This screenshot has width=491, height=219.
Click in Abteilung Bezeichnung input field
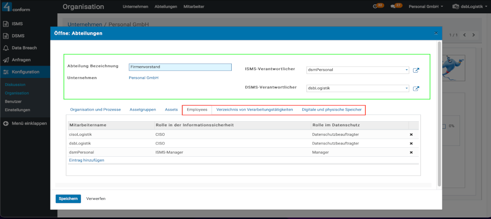click(180, 67)
